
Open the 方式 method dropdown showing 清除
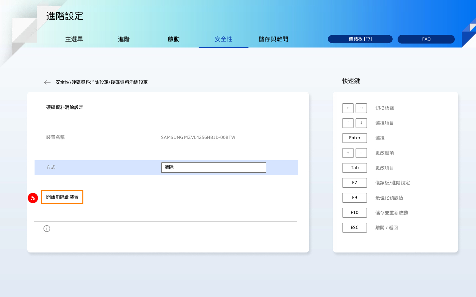[x=214, y=167]
